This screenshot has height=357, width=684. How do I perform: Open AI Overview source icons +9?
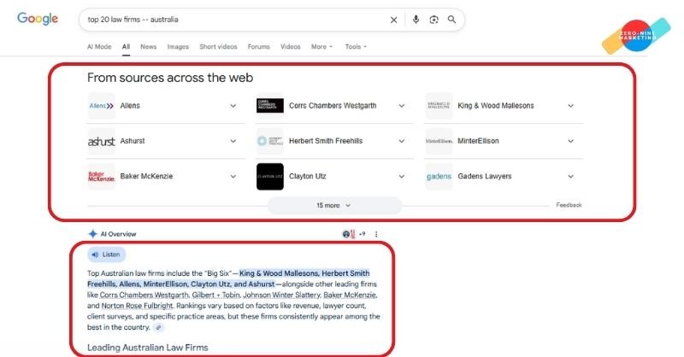pos(354,234)
